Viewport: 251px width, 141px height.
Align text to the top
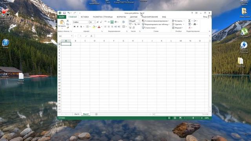click(105, 22)
